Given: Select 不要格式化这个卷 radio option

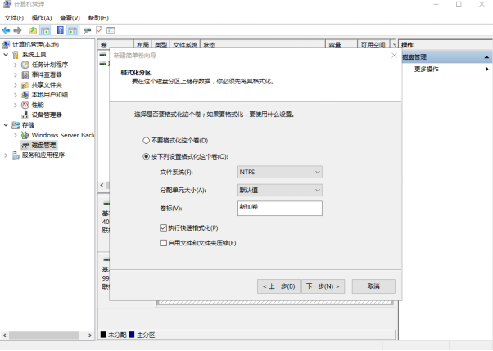Looking at the screenshot, I should tap(147, 141).
